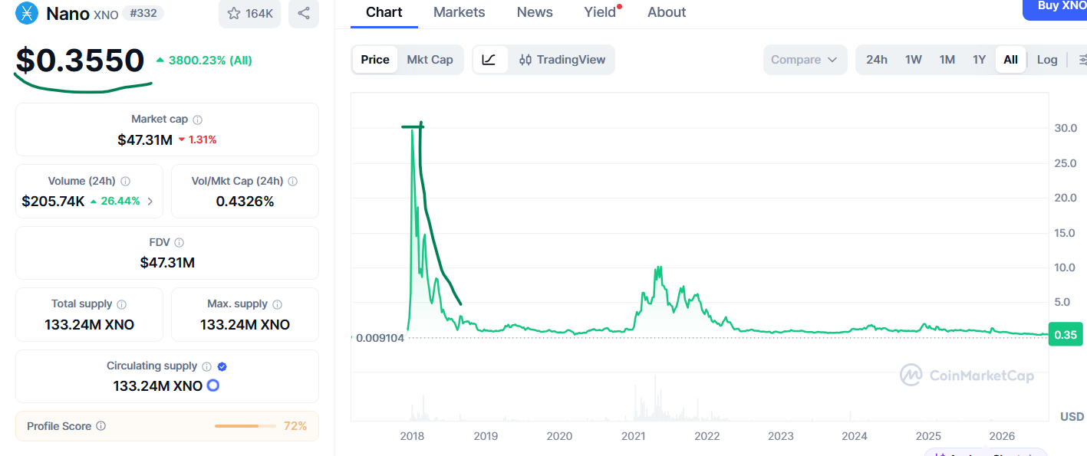The image size is (1087, 456).
Task: Click the 72% profile score value
Action: [295, 426]
